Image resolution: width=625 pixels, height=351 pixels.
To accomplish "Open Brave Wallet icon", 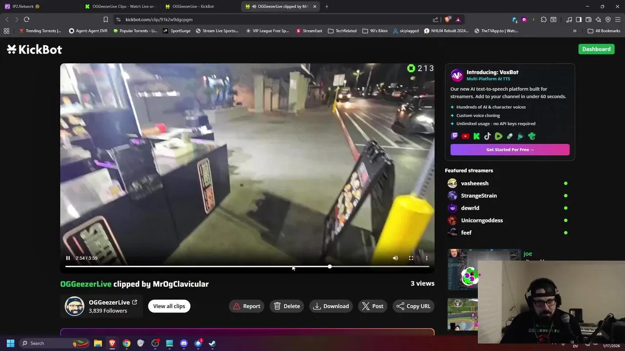I will [588, 19].
